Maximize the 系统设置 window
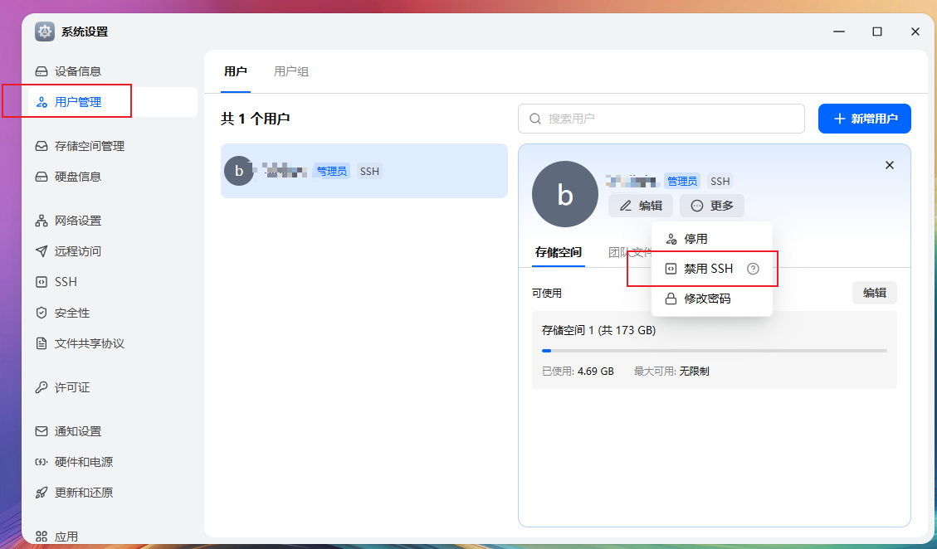This screenshot has width=937, height=549. (877, 32)
